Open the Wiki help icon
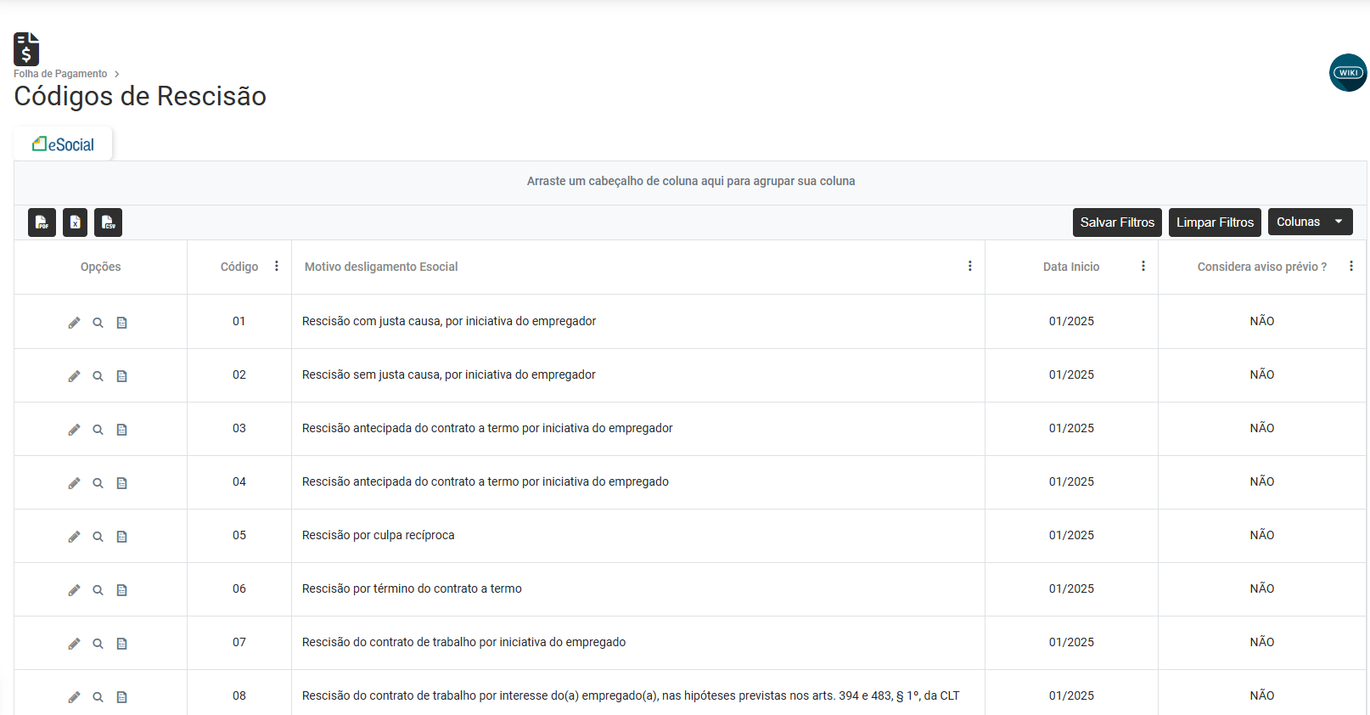This screenshot has height=715, width=1370. pyautogui.click(x=1347, y=73)
